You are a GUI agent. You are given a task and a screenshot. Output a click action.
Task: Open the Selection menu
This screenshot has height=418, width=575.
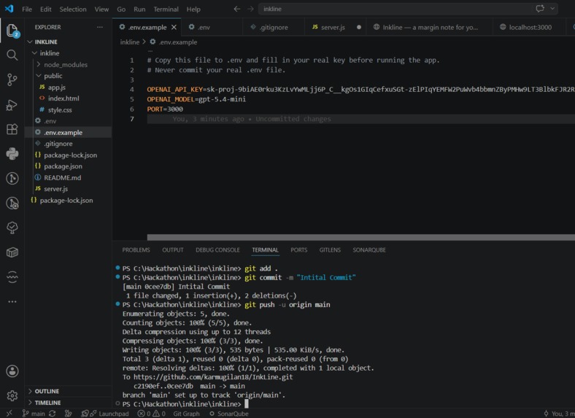point(73,9)
